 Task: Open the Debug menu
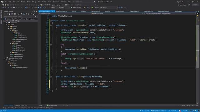(34, 2)
